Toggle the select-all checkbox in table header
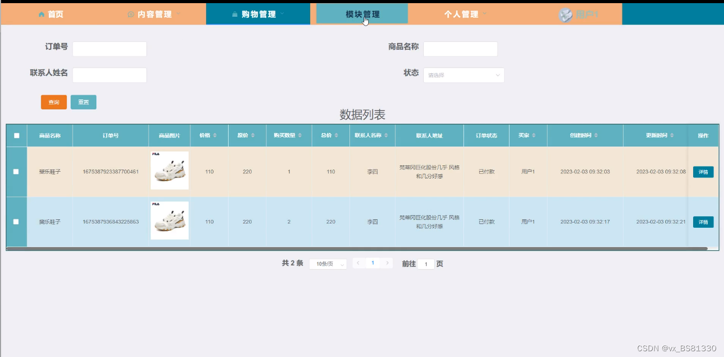This screenshot has width=724, height=357. (16, 136)
